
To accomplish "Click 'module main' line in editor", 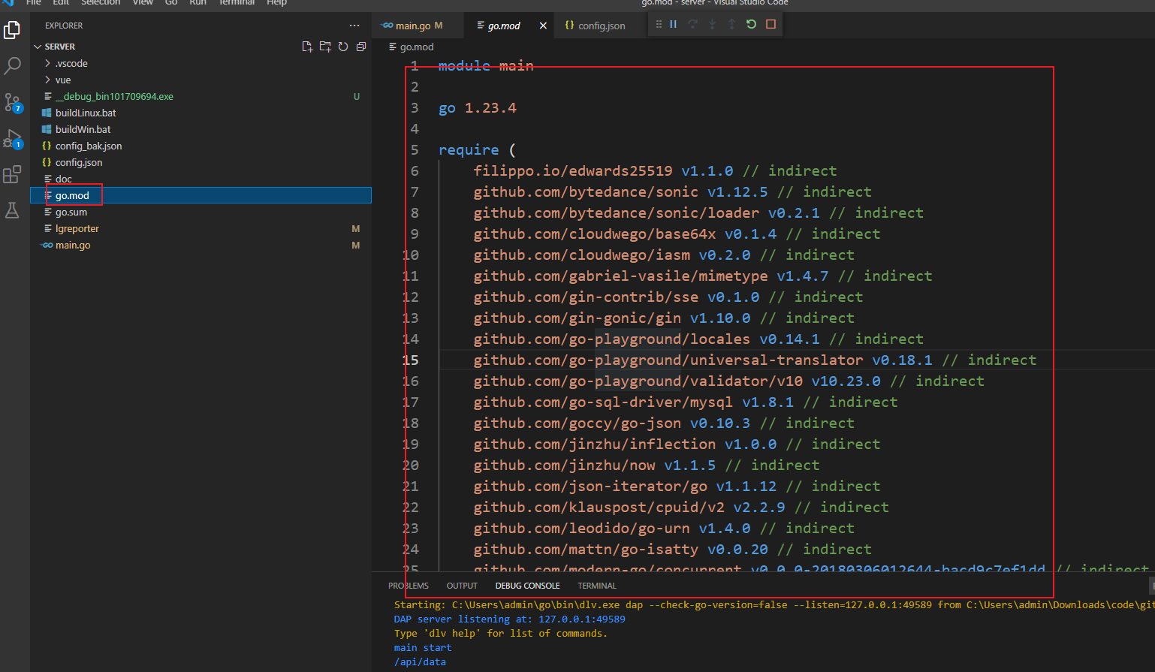I will click(486, 66).
